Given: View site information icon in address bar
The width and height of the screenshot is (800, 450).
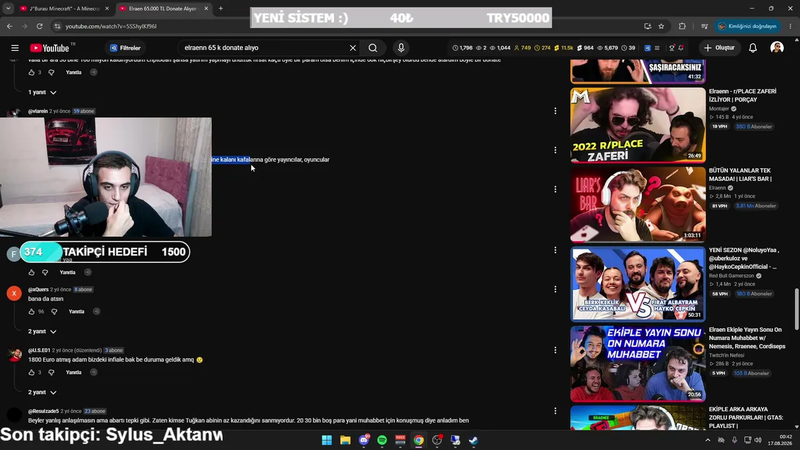Looking at the screenshot, I should [x=57, y=26].
